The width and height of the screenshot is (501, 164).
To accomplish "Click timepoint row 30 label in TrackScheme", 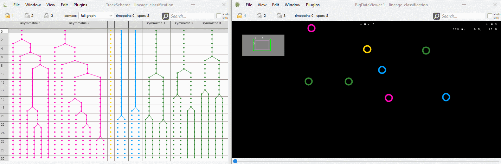I will [2, 158].
